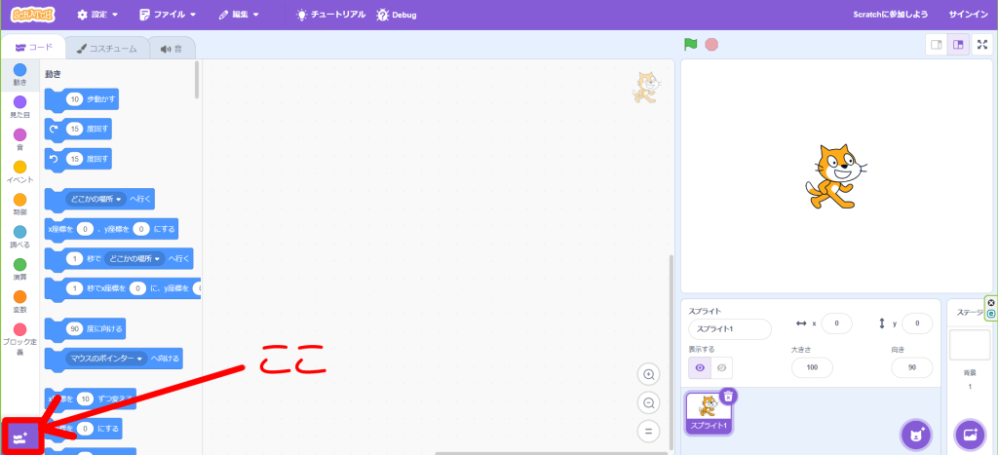Switch to the コスチューム costumes tab
998x455 pixels.
coord(107,48)
